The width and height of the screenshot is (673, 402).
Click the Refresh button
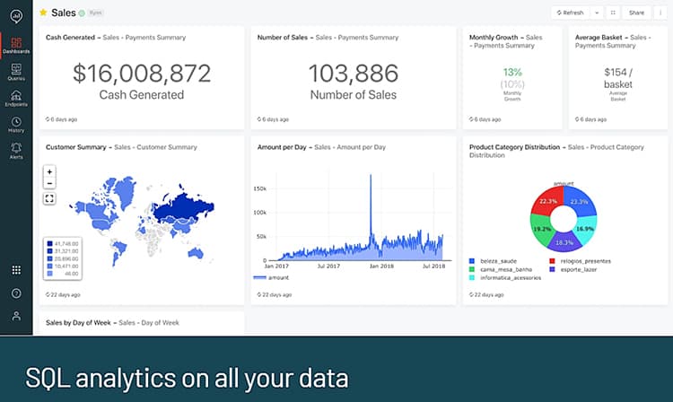tap(571, 13)
